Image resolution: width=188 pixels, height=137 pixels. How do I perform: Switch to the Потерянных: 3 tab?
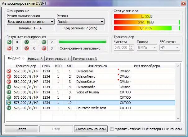pos(85,59)
